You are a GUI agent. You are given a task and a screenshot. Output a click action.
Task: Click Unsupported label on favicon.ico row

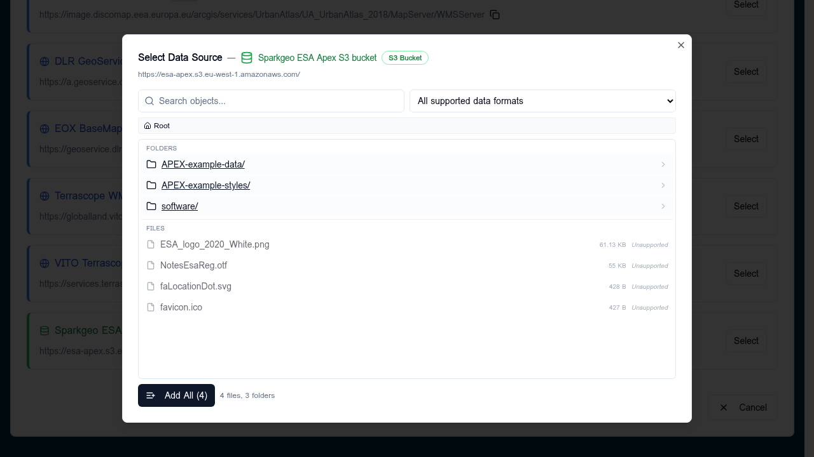[650, 307]
